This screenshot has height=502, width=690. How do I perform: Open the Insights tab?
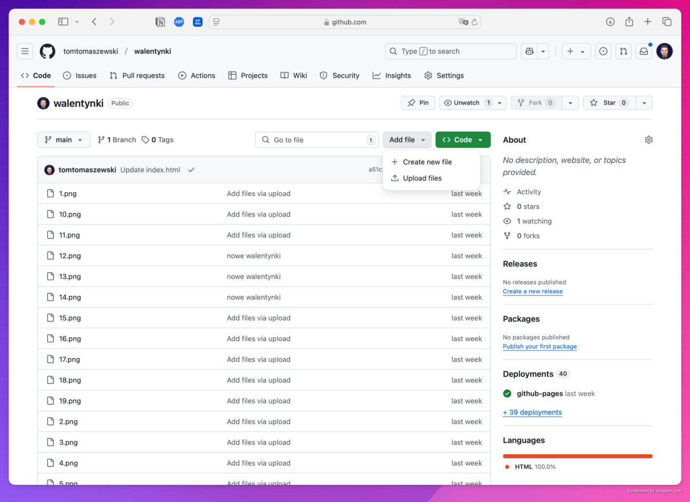click(391, 76)
